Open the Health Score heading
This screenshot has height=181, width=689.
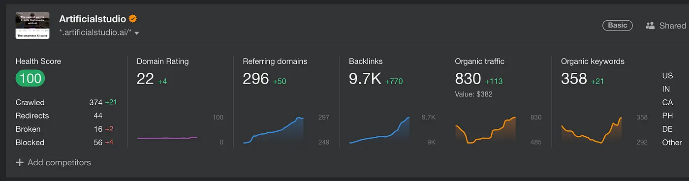[38, 61]
